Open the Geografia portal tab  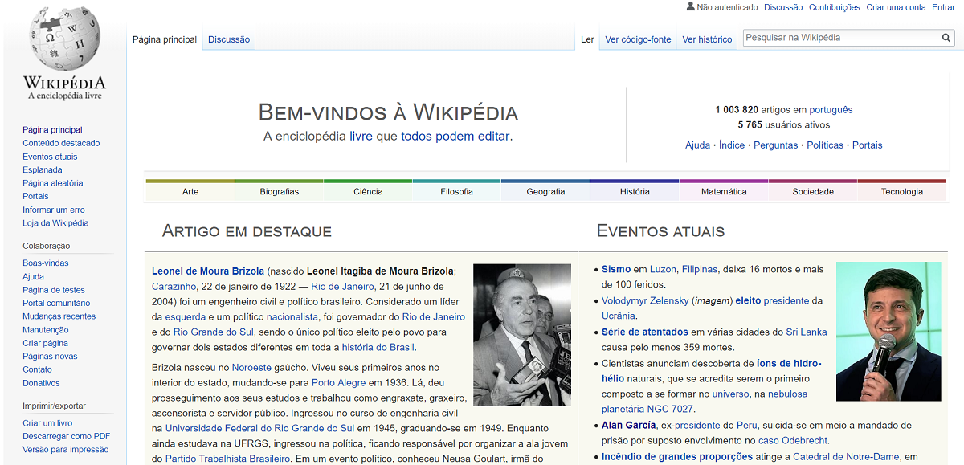pos(545,191)
